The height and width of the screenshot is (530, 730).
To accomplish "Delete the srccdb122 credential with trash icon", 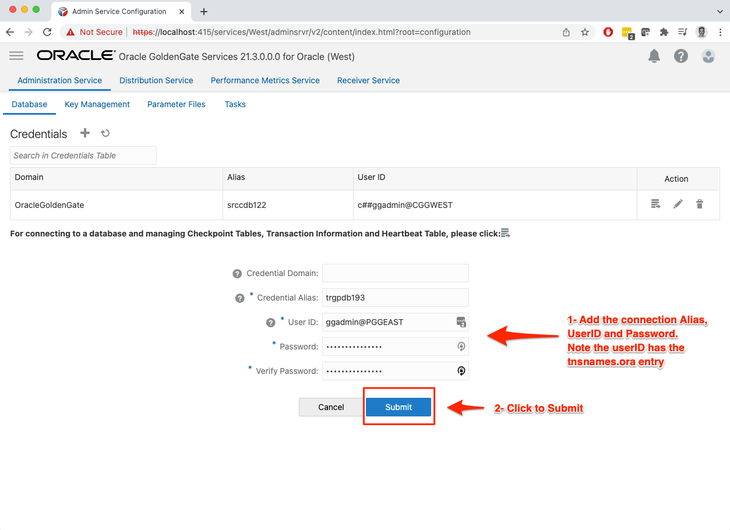I will pyautogui.click(x=700, y=204).
